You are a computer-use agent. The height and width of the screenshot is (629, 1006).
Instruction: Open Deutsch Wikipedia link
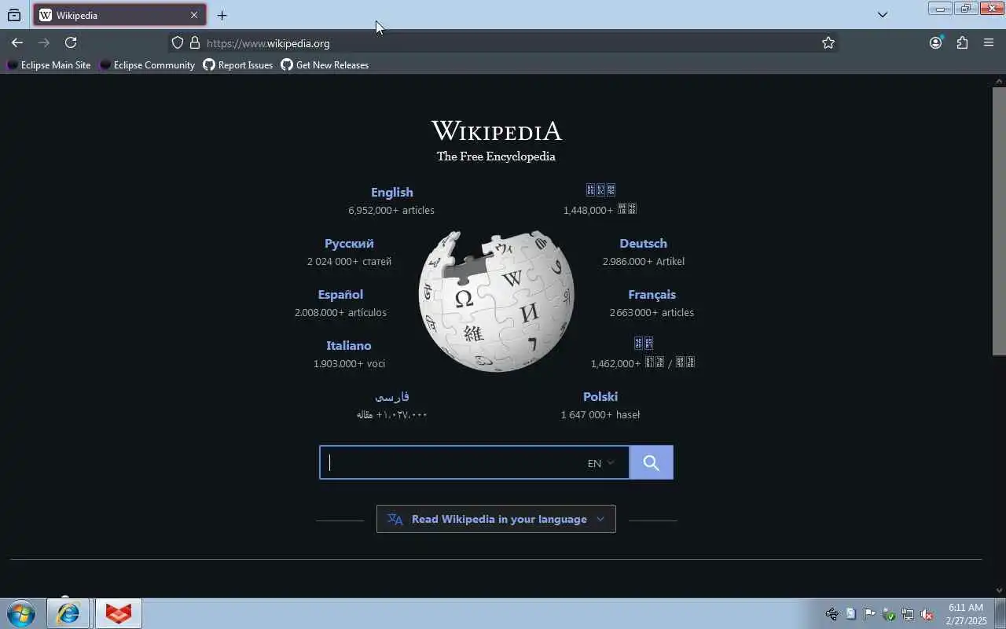point(643,243)
